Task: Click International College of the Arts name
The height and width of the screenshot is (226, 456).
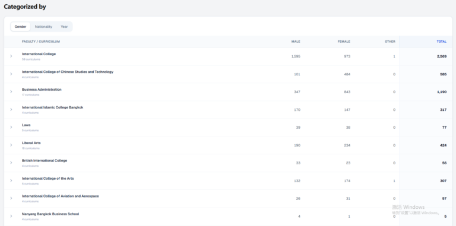Action: click(47, 179)
